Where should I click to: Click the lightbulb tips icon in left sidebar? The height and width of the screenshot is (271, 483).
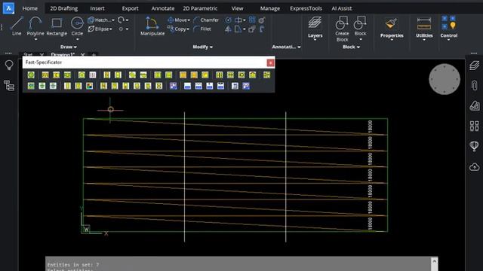(9, 65)
